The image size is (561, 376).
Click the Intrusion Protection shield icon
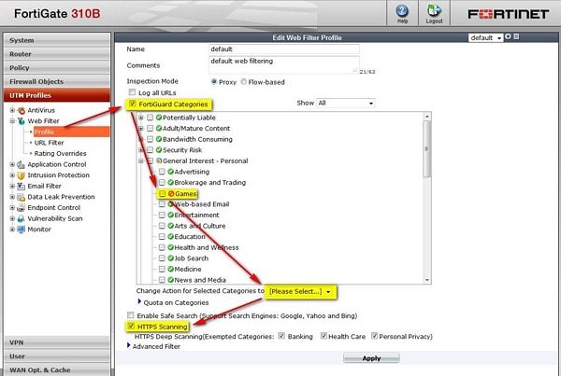(x=22, y=175)
